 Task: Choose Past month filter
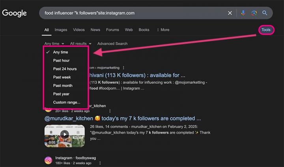point(63,86)
